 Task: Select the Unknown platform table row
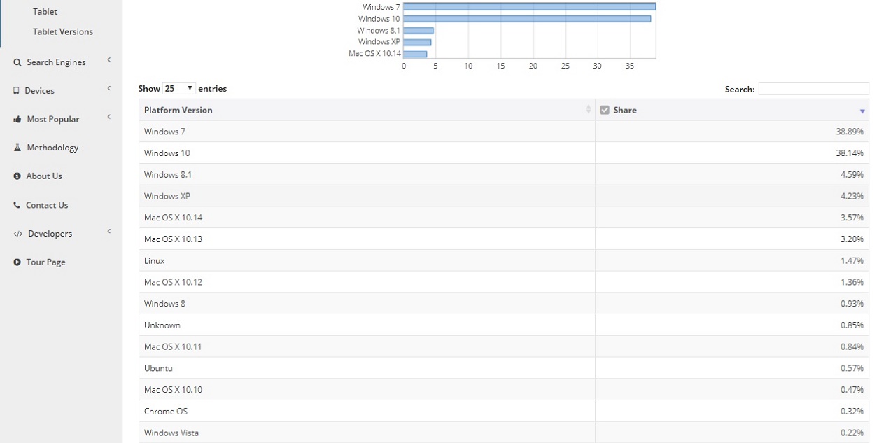click(x=504, y=325)
